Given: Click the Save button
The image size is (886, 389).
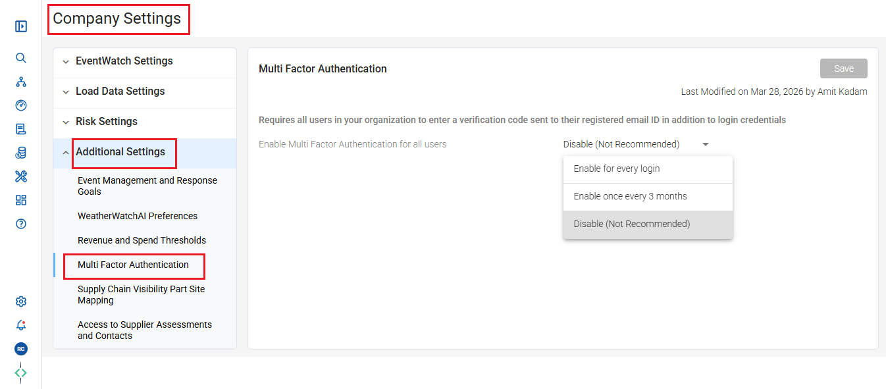Looking at the screenshot, I should tap(844, 68).
